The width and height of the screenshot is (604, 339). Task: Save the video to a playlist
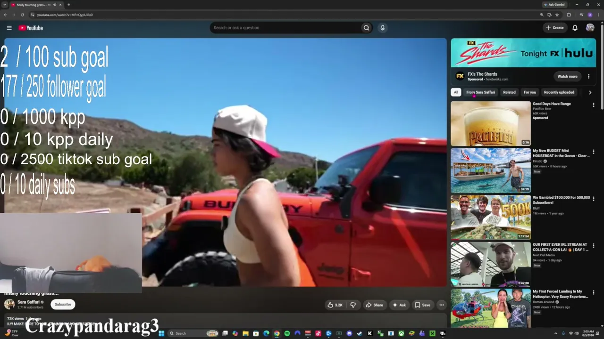tap(423, 305)
